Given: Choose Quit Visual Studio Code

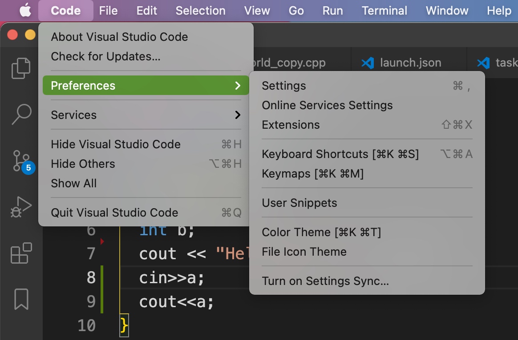Looking at the screenshot, I should point(114,213).
